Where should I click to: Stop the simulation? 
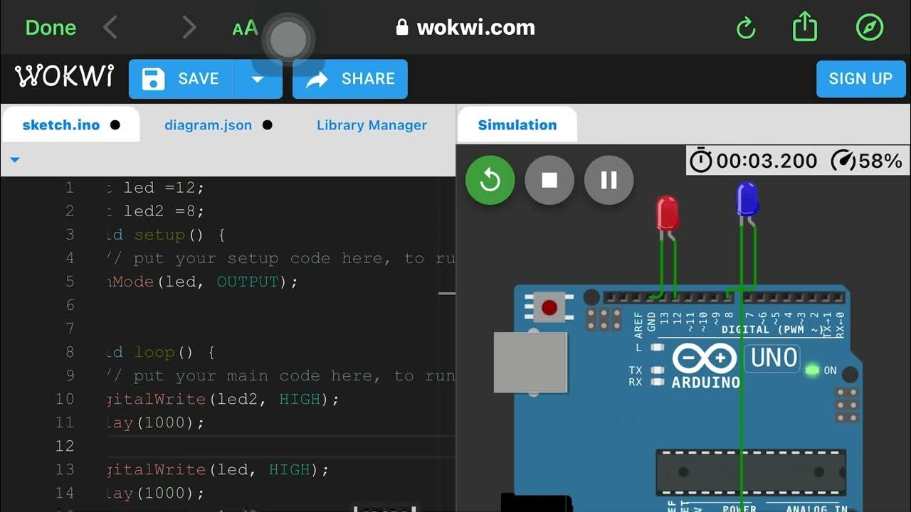coord(549,181)
